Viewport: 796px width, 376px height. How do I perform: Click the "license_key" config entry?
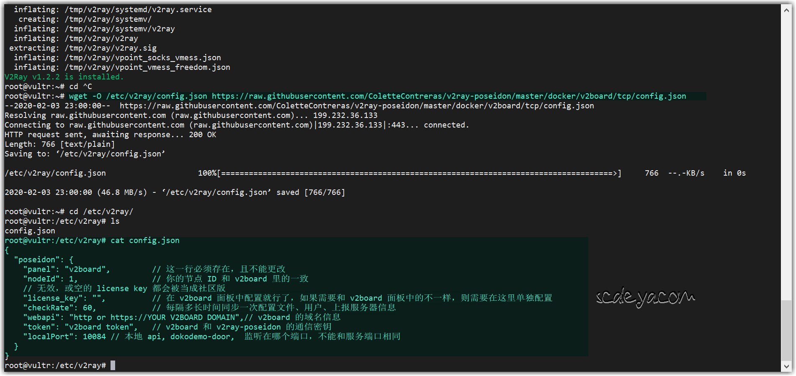tap(64, 298)
